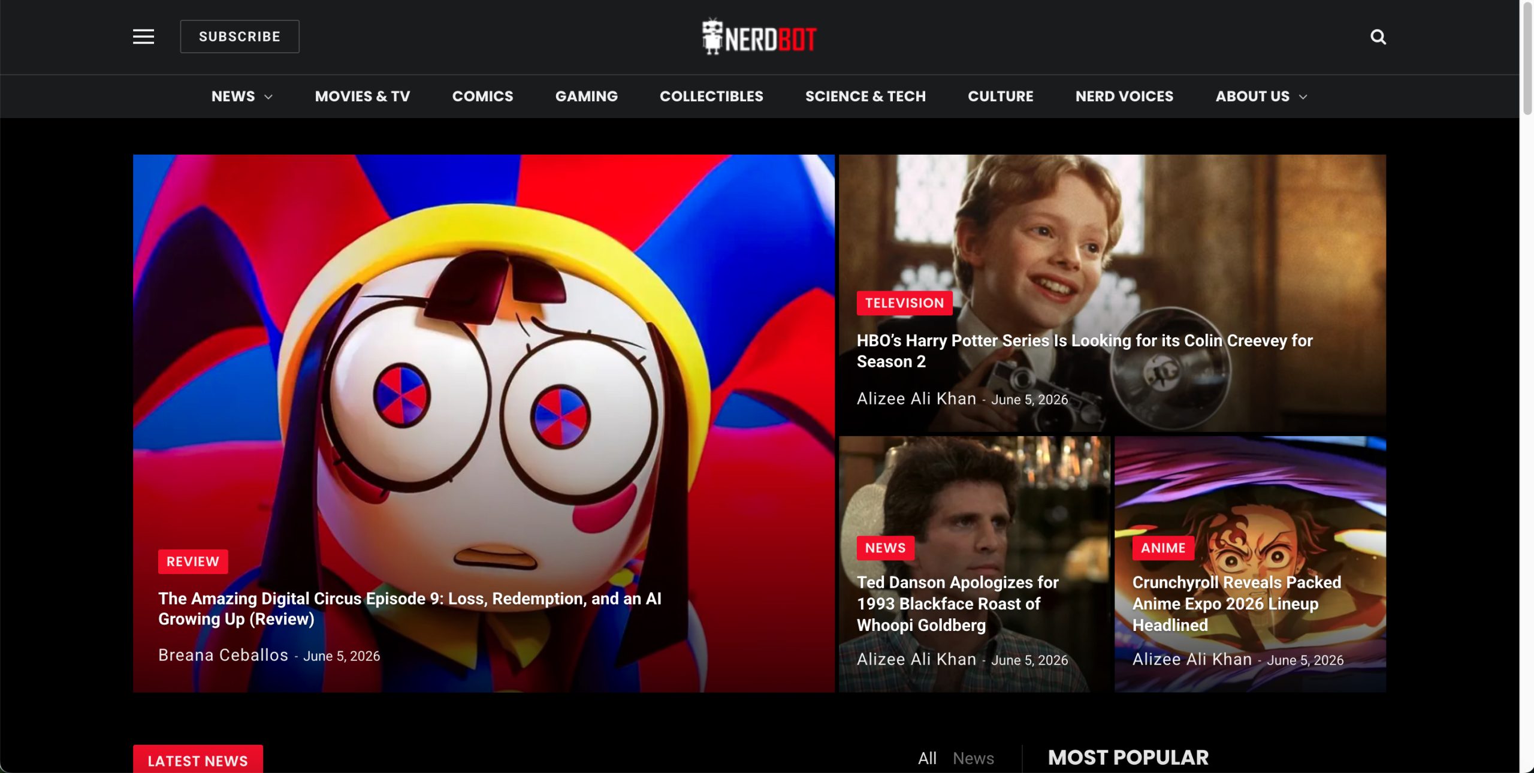Screen dimensions: 1534x773
Task: Select the All filter tab
Action: (x=927, y=759)
